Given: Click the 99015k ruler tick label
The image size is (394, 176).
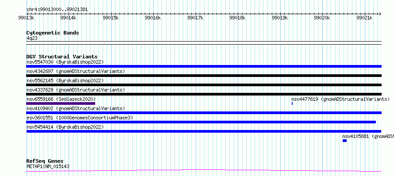Looking at the screenshot, I should click(111, 18).
